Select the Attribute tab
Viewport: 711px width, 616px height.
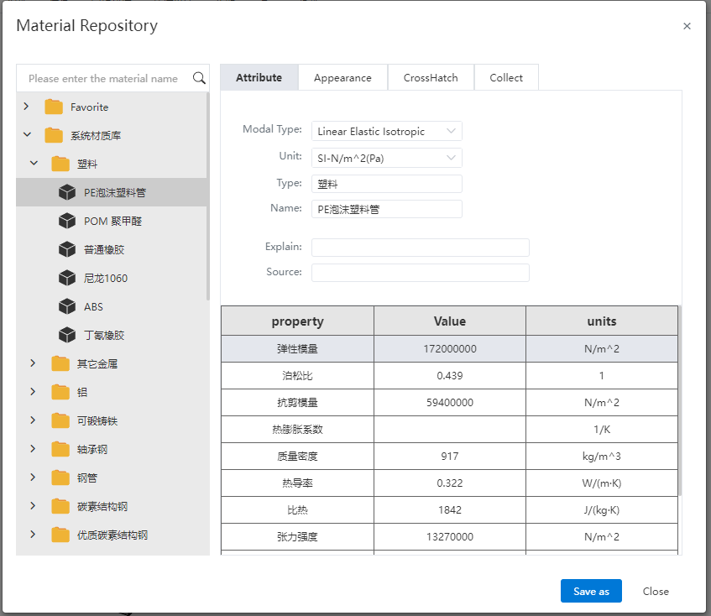[259, 77]
